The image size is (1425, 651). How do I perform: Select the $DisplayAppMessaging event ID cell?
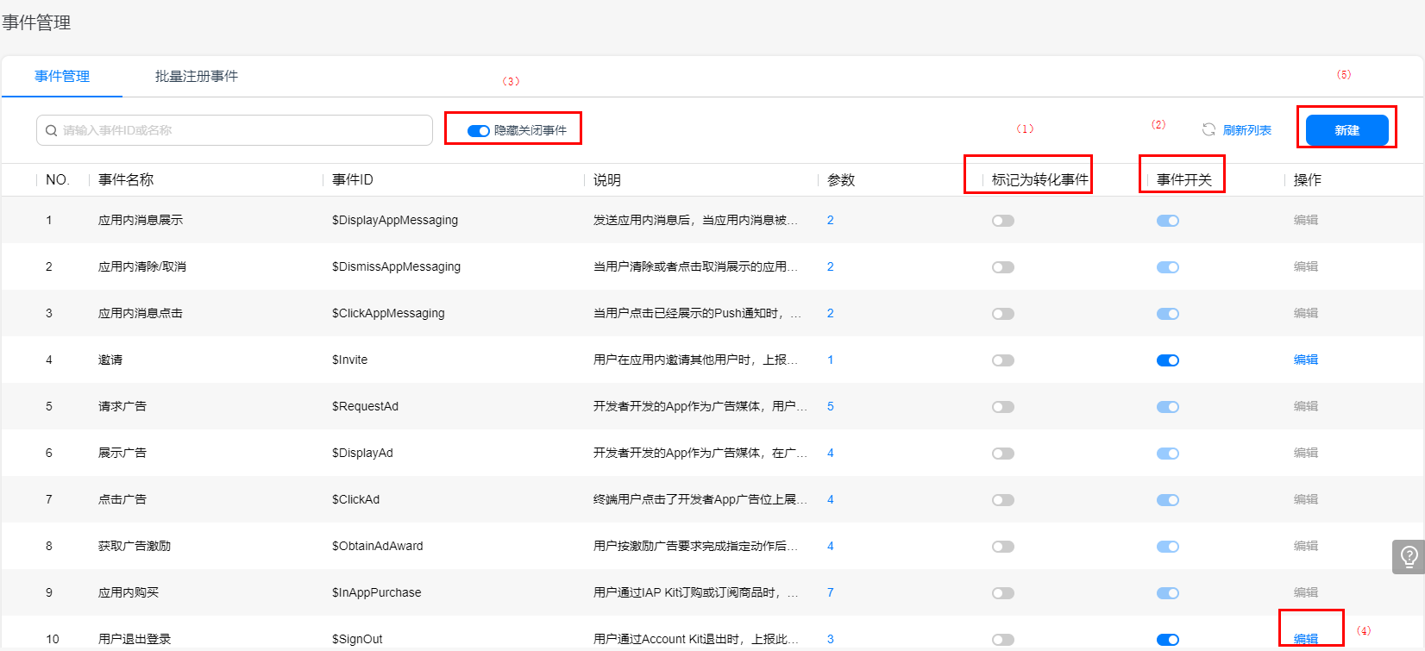pos(395,220)
